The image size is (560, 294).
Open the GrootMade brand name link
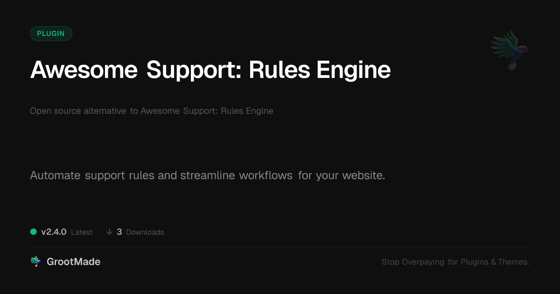[74, 262]
